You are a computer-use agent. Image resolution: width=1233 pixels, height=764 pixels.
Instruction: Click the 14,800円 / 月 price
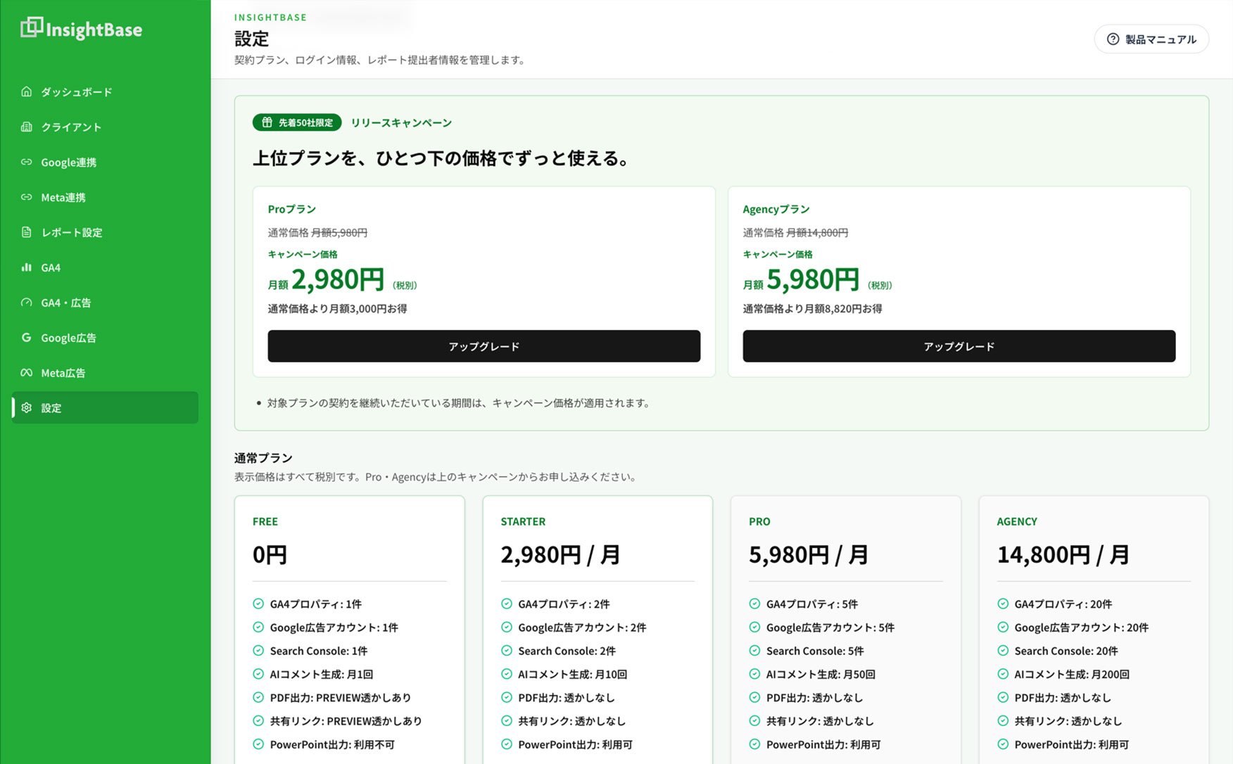click(1063, 555)
